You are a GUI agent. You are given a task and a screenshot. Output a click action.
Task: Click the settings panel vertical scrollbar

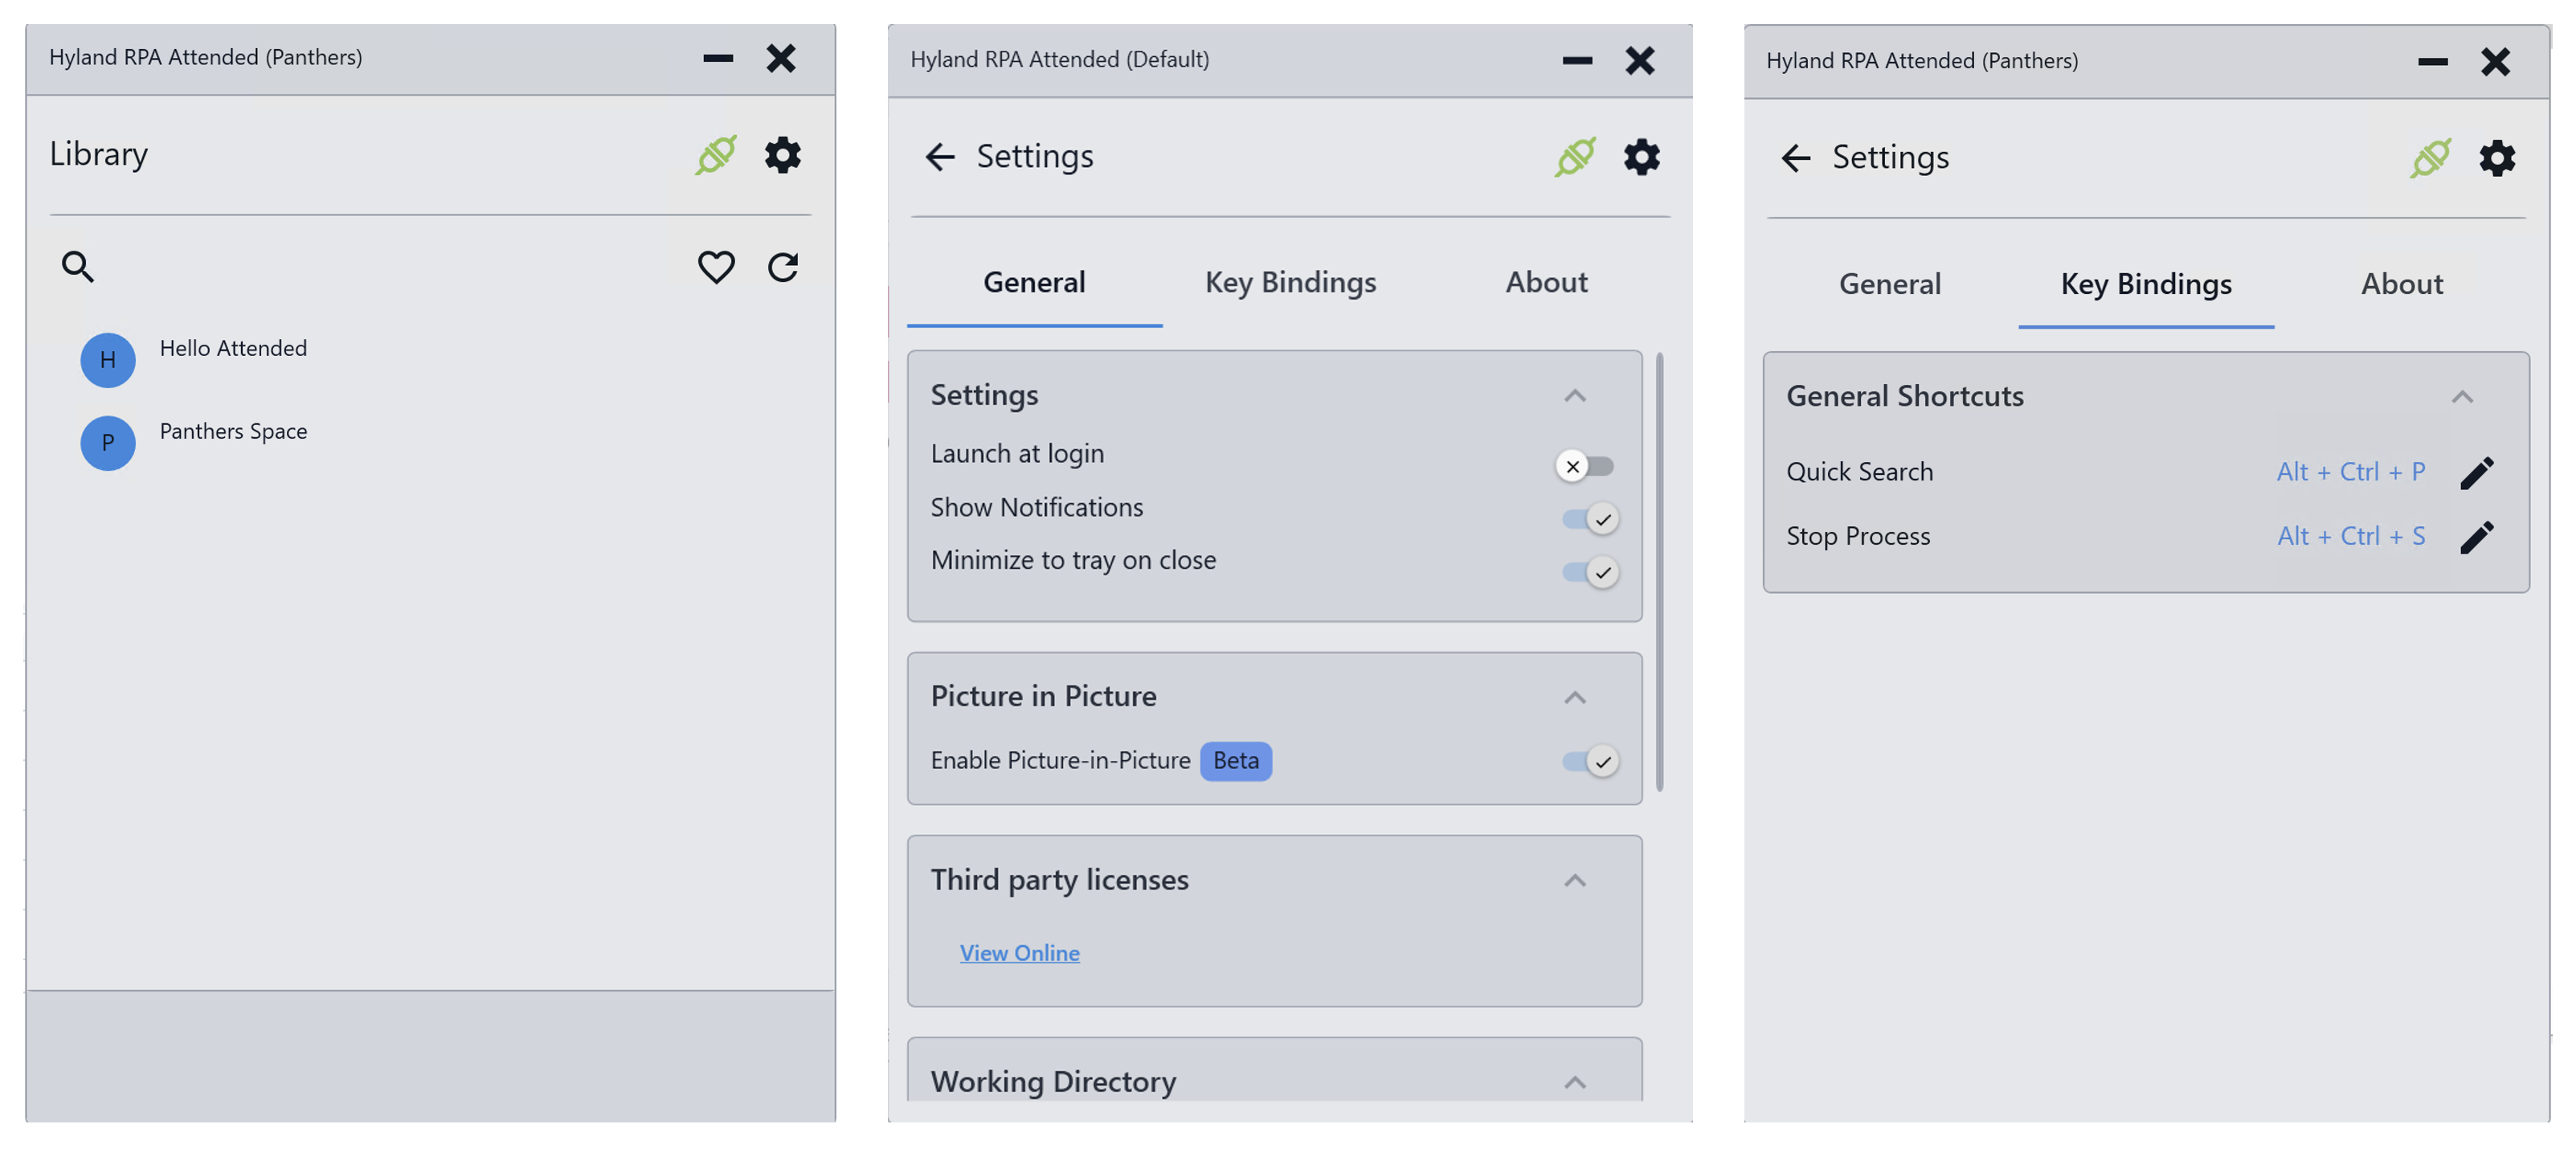(x=1660, y=570)
